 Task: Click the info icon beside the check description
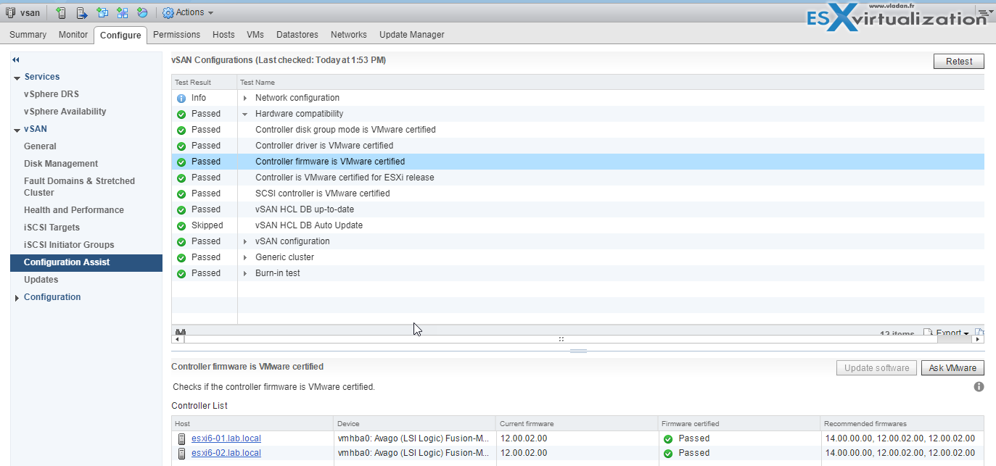pos(979,387)
